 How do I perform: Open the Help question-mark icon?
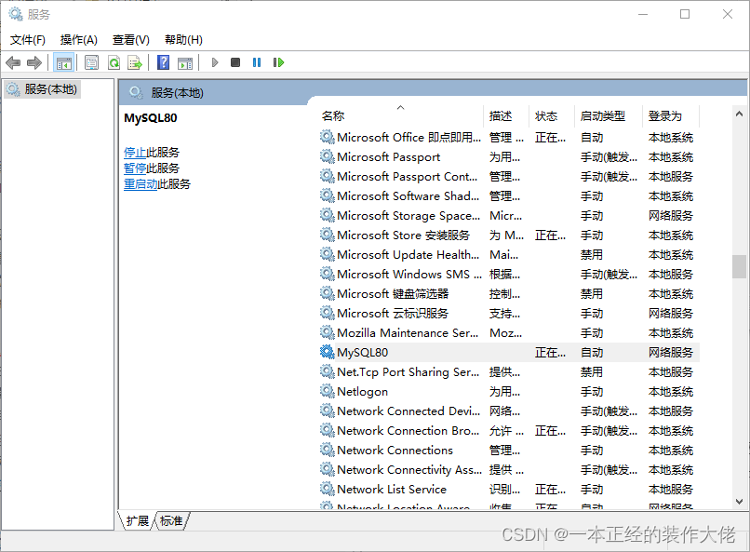[x=163, y=62]
